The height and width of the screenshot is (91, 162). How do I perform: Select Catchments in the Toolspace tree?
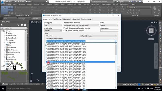(12, 48)
